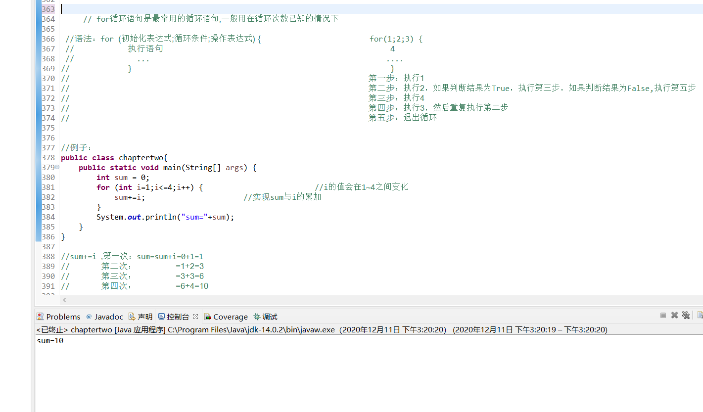Click comment line =6+4=10
The height and width of the screenshot is (412, 703).
coord(192,286)
